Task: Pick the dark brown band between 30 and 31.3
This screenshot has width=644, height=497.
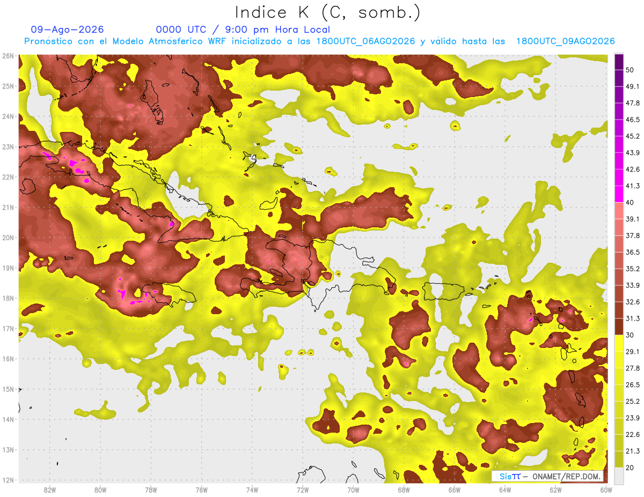Action: coord(619,327)
